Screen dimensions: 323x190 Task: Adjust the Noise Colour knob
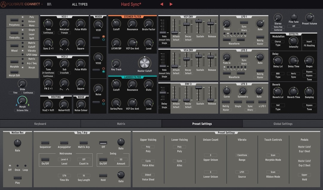point(81,105)
